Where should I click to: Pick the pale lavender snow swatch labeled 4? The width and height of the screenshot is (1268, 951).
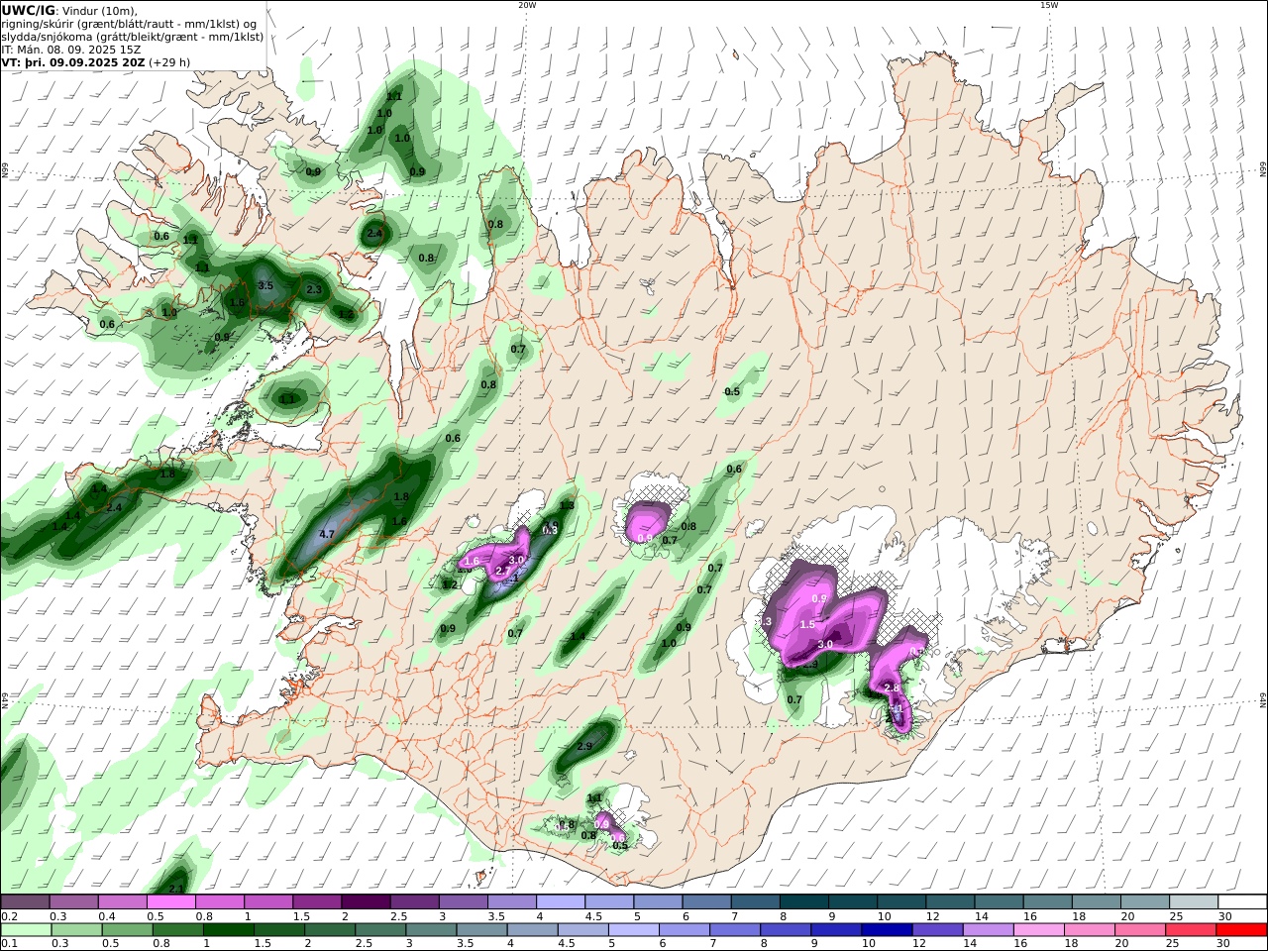coord(561,901)
